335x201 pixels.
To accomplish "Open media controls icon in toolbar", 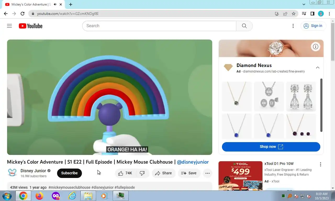I will [x=304, y=14].
